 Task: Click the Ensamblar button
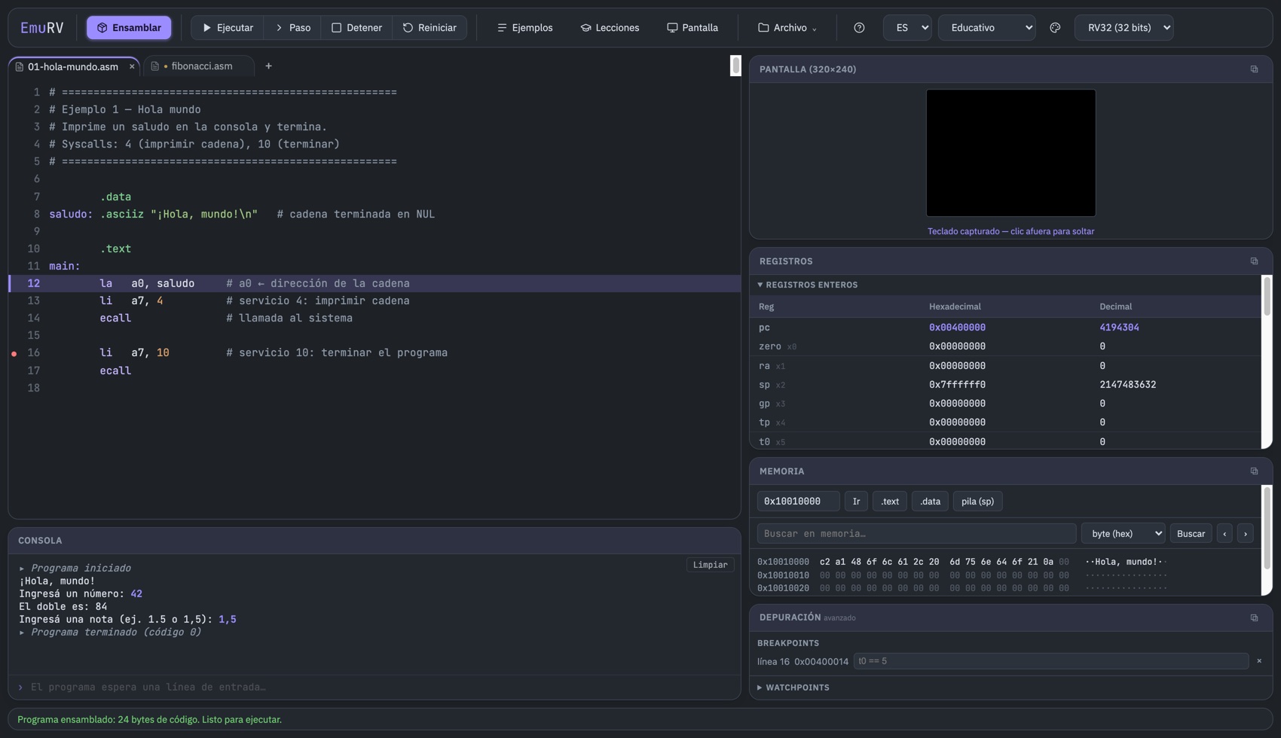click(x=129, y=28)
